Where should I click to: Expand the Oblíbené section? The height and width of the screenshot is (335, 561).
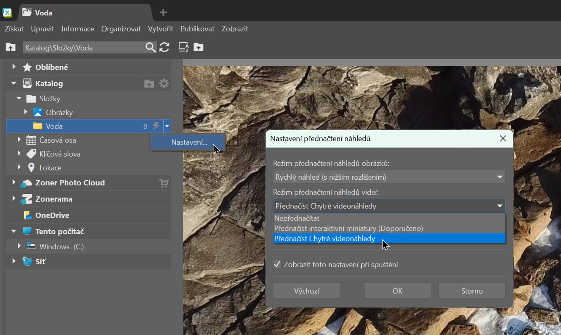(13, 67)
